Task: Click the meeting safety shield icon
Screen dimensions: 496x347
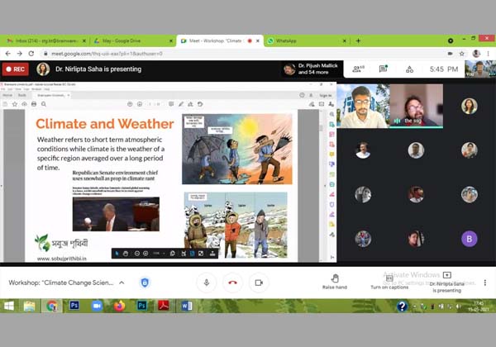Action: click(x=145, y=283)
